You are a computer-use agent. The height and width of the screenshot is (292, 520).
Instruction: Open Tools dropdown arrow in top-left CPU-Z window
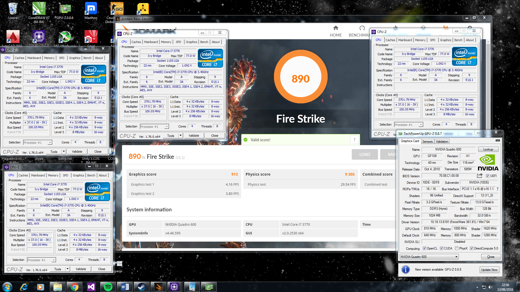[64, 152]
